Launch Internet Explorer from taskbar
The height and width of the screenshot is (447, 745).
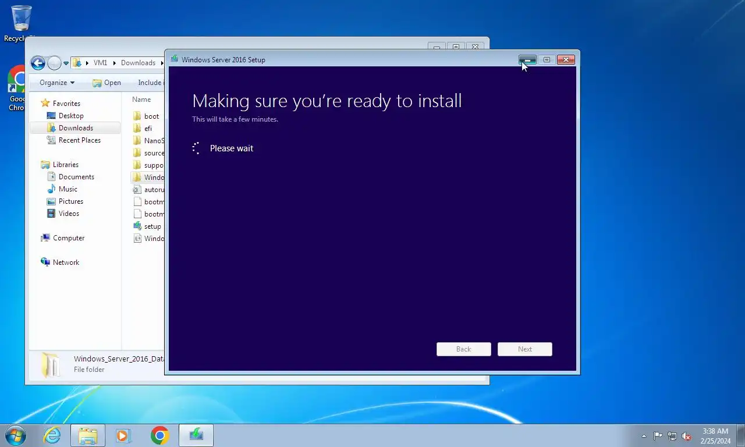pos(52,435)
